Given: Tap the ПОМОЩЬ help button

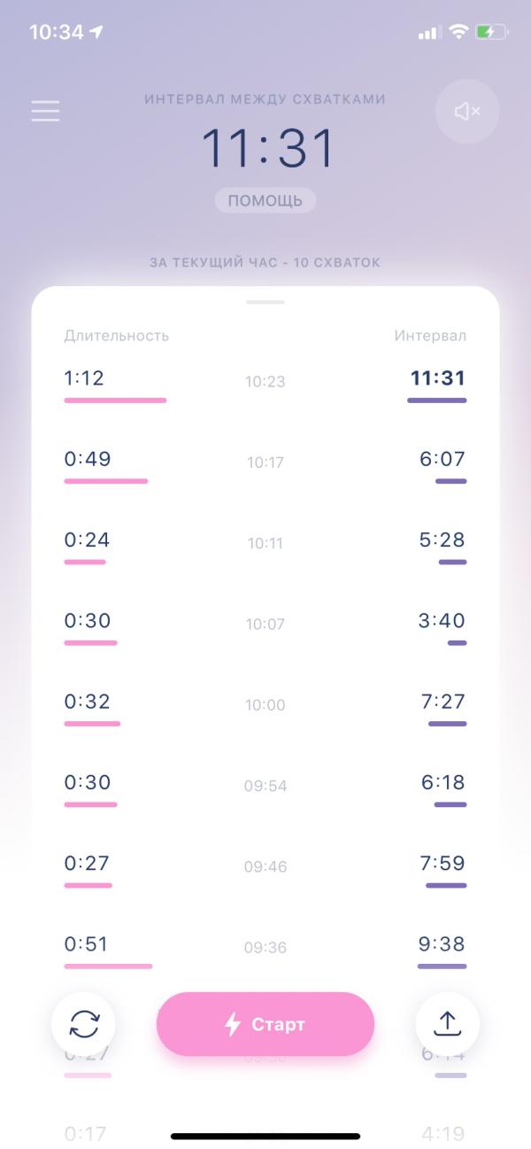Looking at the screenshot, I should pyautogui.click(x=265, y=200).
